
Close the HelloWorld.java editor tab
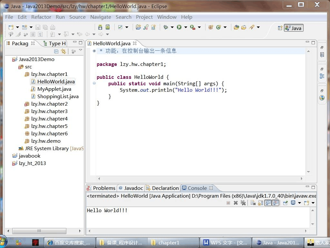click(135, 43)
